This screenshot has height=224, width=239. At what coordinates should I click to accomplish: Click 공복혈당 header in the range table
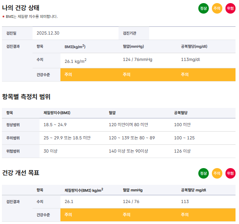pyautogui.click(x=181, y=113)
